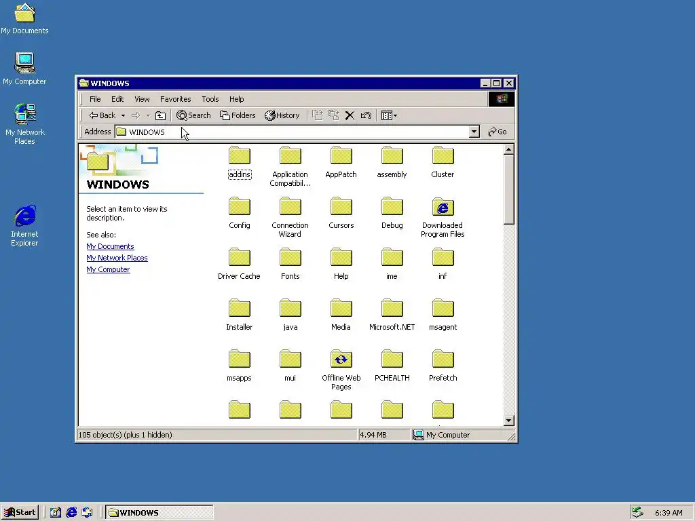Click the Show Desktop quick launch icon

[56, 513]
